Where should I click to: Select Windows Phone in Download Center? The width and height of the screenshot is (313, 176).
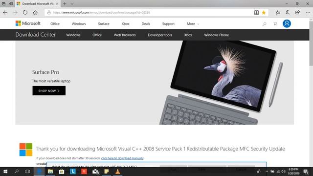coord(216,35)
